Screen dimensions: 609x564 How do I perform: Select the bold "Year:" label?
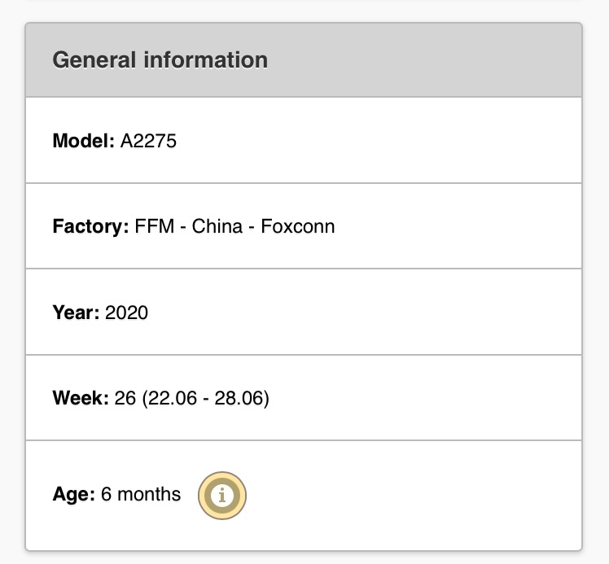(76, 313)
